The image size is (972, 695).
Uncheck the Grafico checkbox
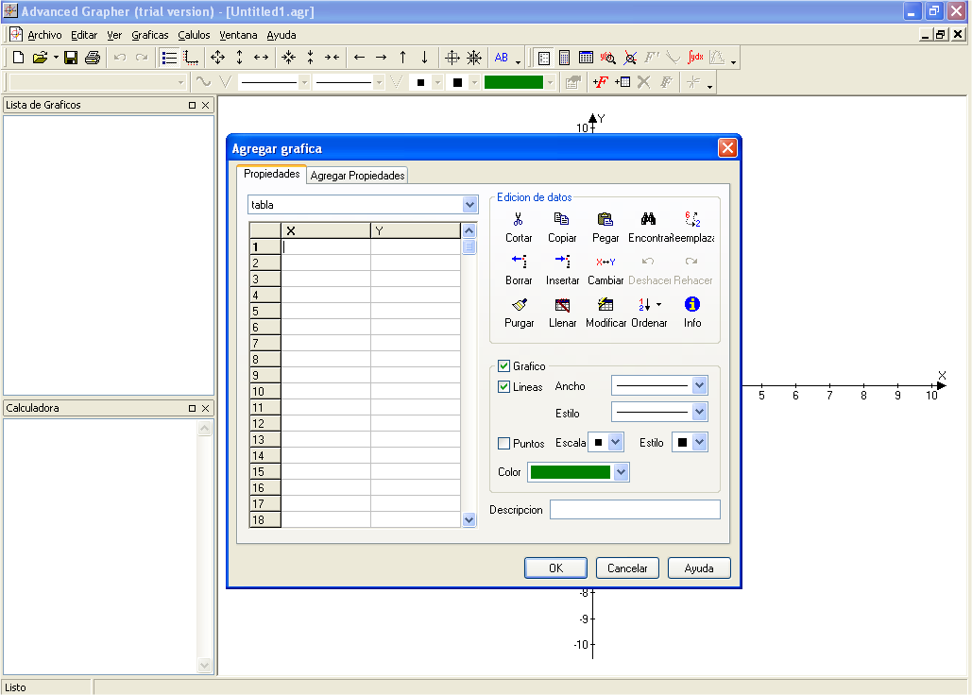504,366
